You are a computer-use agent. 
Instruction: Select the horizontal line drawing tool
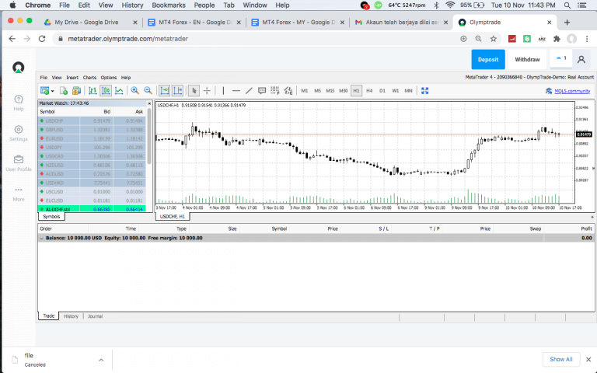click(236, 91)
